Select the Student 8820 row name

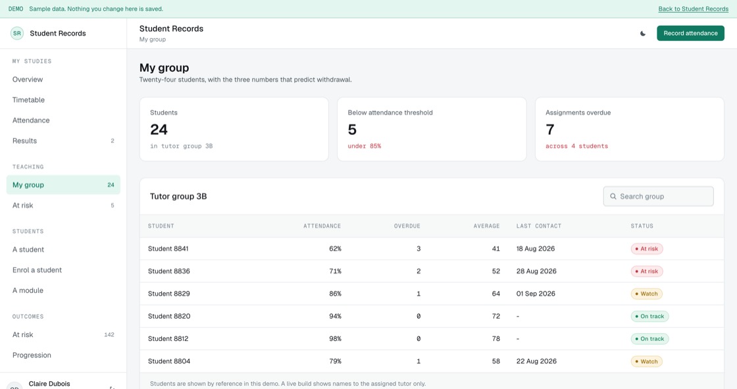(x=169, y=317)
